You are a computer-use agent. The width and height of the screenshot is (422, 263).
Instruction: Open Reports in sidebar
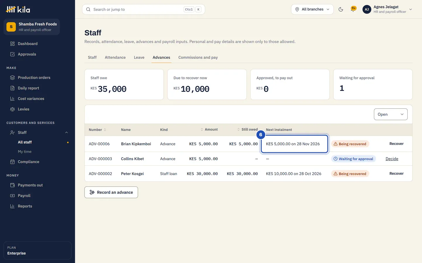38,206
